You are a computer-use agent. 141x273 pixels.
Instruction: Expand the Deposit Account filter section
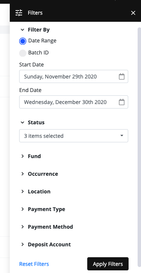coord(45,244)
